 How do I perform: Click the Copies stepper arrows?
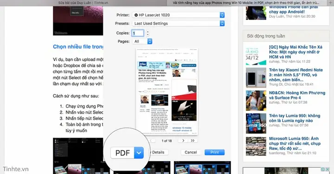(x=148, y=33)
